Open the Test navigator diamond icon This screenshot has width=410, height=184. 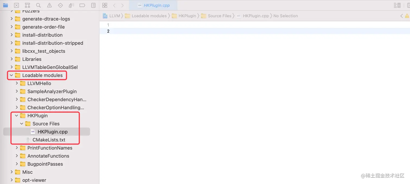click(x=60, y=5)
